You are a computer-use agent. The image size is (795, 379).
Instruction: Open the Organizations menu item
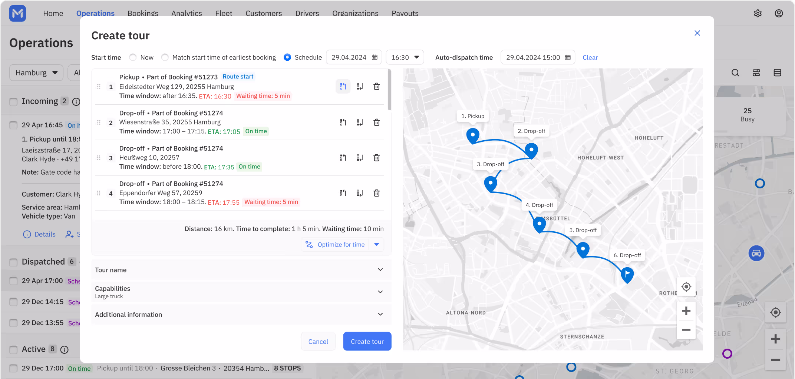pos(355,13)
